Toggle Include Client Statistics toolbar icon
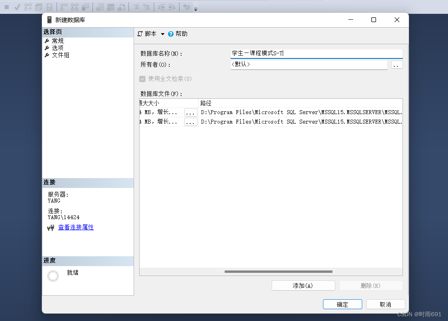The image size is (448, 321). 85,7
